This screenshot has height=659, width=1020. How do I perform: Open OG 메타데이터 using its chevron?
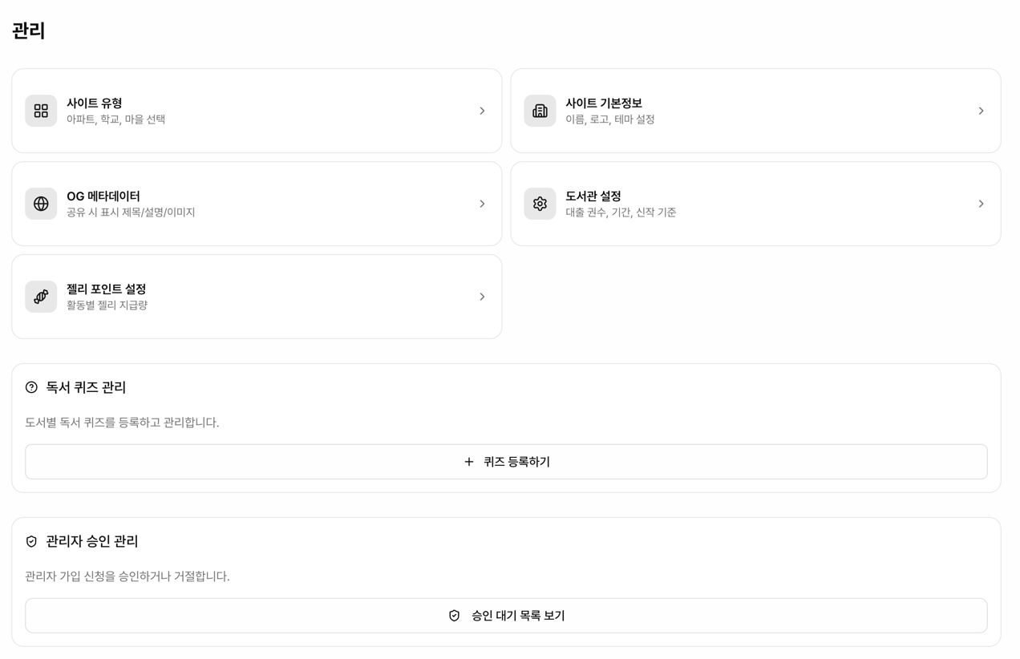(x=482, y=204)
